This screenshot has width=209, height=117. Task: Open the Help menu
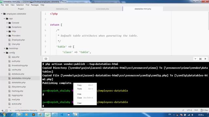(x=42, y=5)
